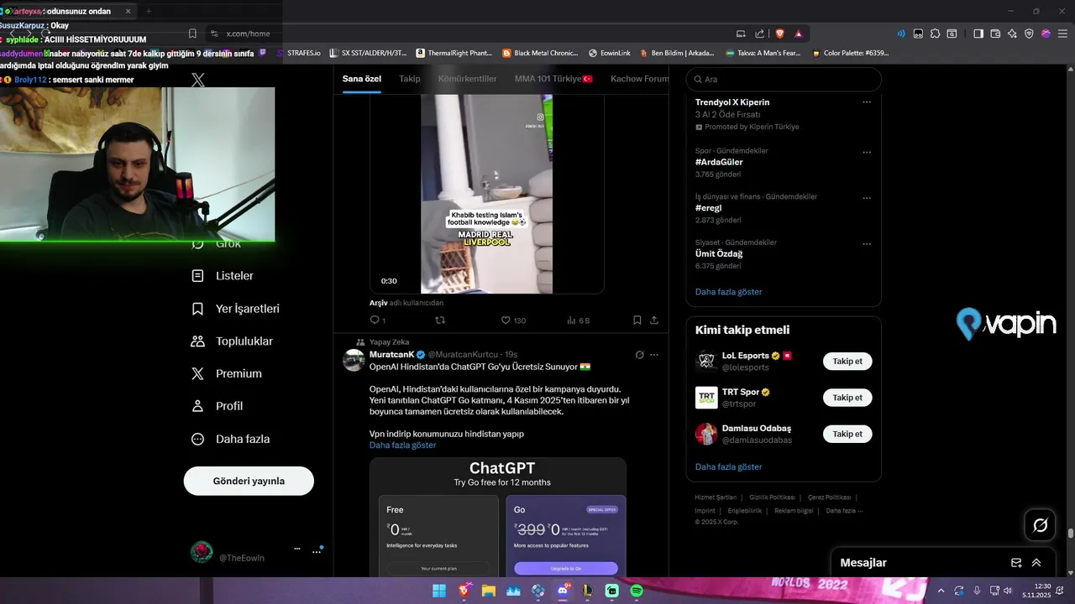The width and height of the screenshot is (1075, 604).
Task: Click Grok icon on MuratcanK post
Action: (x=639, y=355)
